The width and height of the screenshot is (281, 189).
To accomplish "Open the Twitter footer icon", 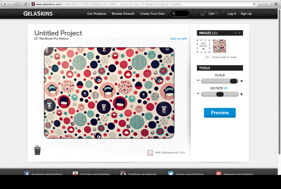I will tap(171, 173).
